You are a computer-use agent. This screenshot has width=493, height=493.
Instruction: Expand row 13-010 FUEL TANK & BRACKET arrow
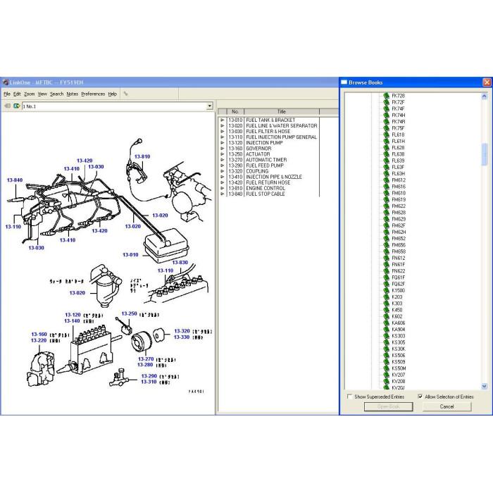tap(223, 120)
